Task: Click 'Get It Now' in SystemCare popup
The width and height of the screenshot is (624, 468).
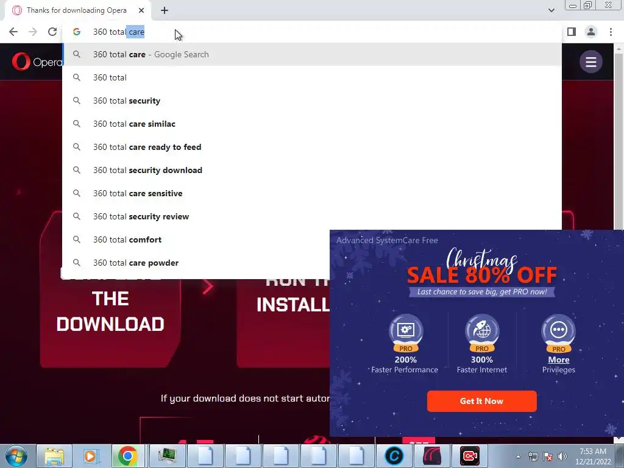Action: (481, 401)
